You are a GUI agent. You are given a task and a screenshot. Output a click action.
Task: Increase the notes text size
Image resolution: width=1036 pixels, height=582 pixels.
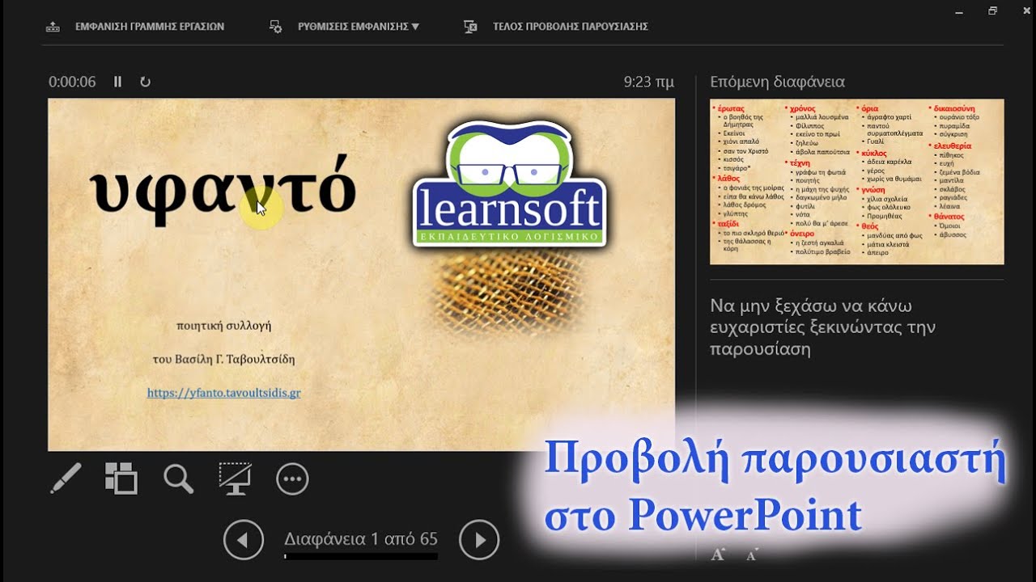click(717, 555)
